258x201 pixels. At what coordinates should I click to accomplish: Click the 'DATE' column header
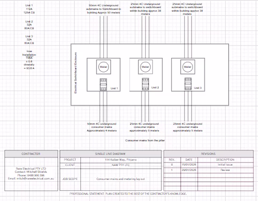[189, 160]
